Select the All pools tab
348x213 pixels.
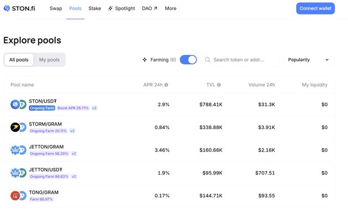pyautogui.click(x=19, y=60)
